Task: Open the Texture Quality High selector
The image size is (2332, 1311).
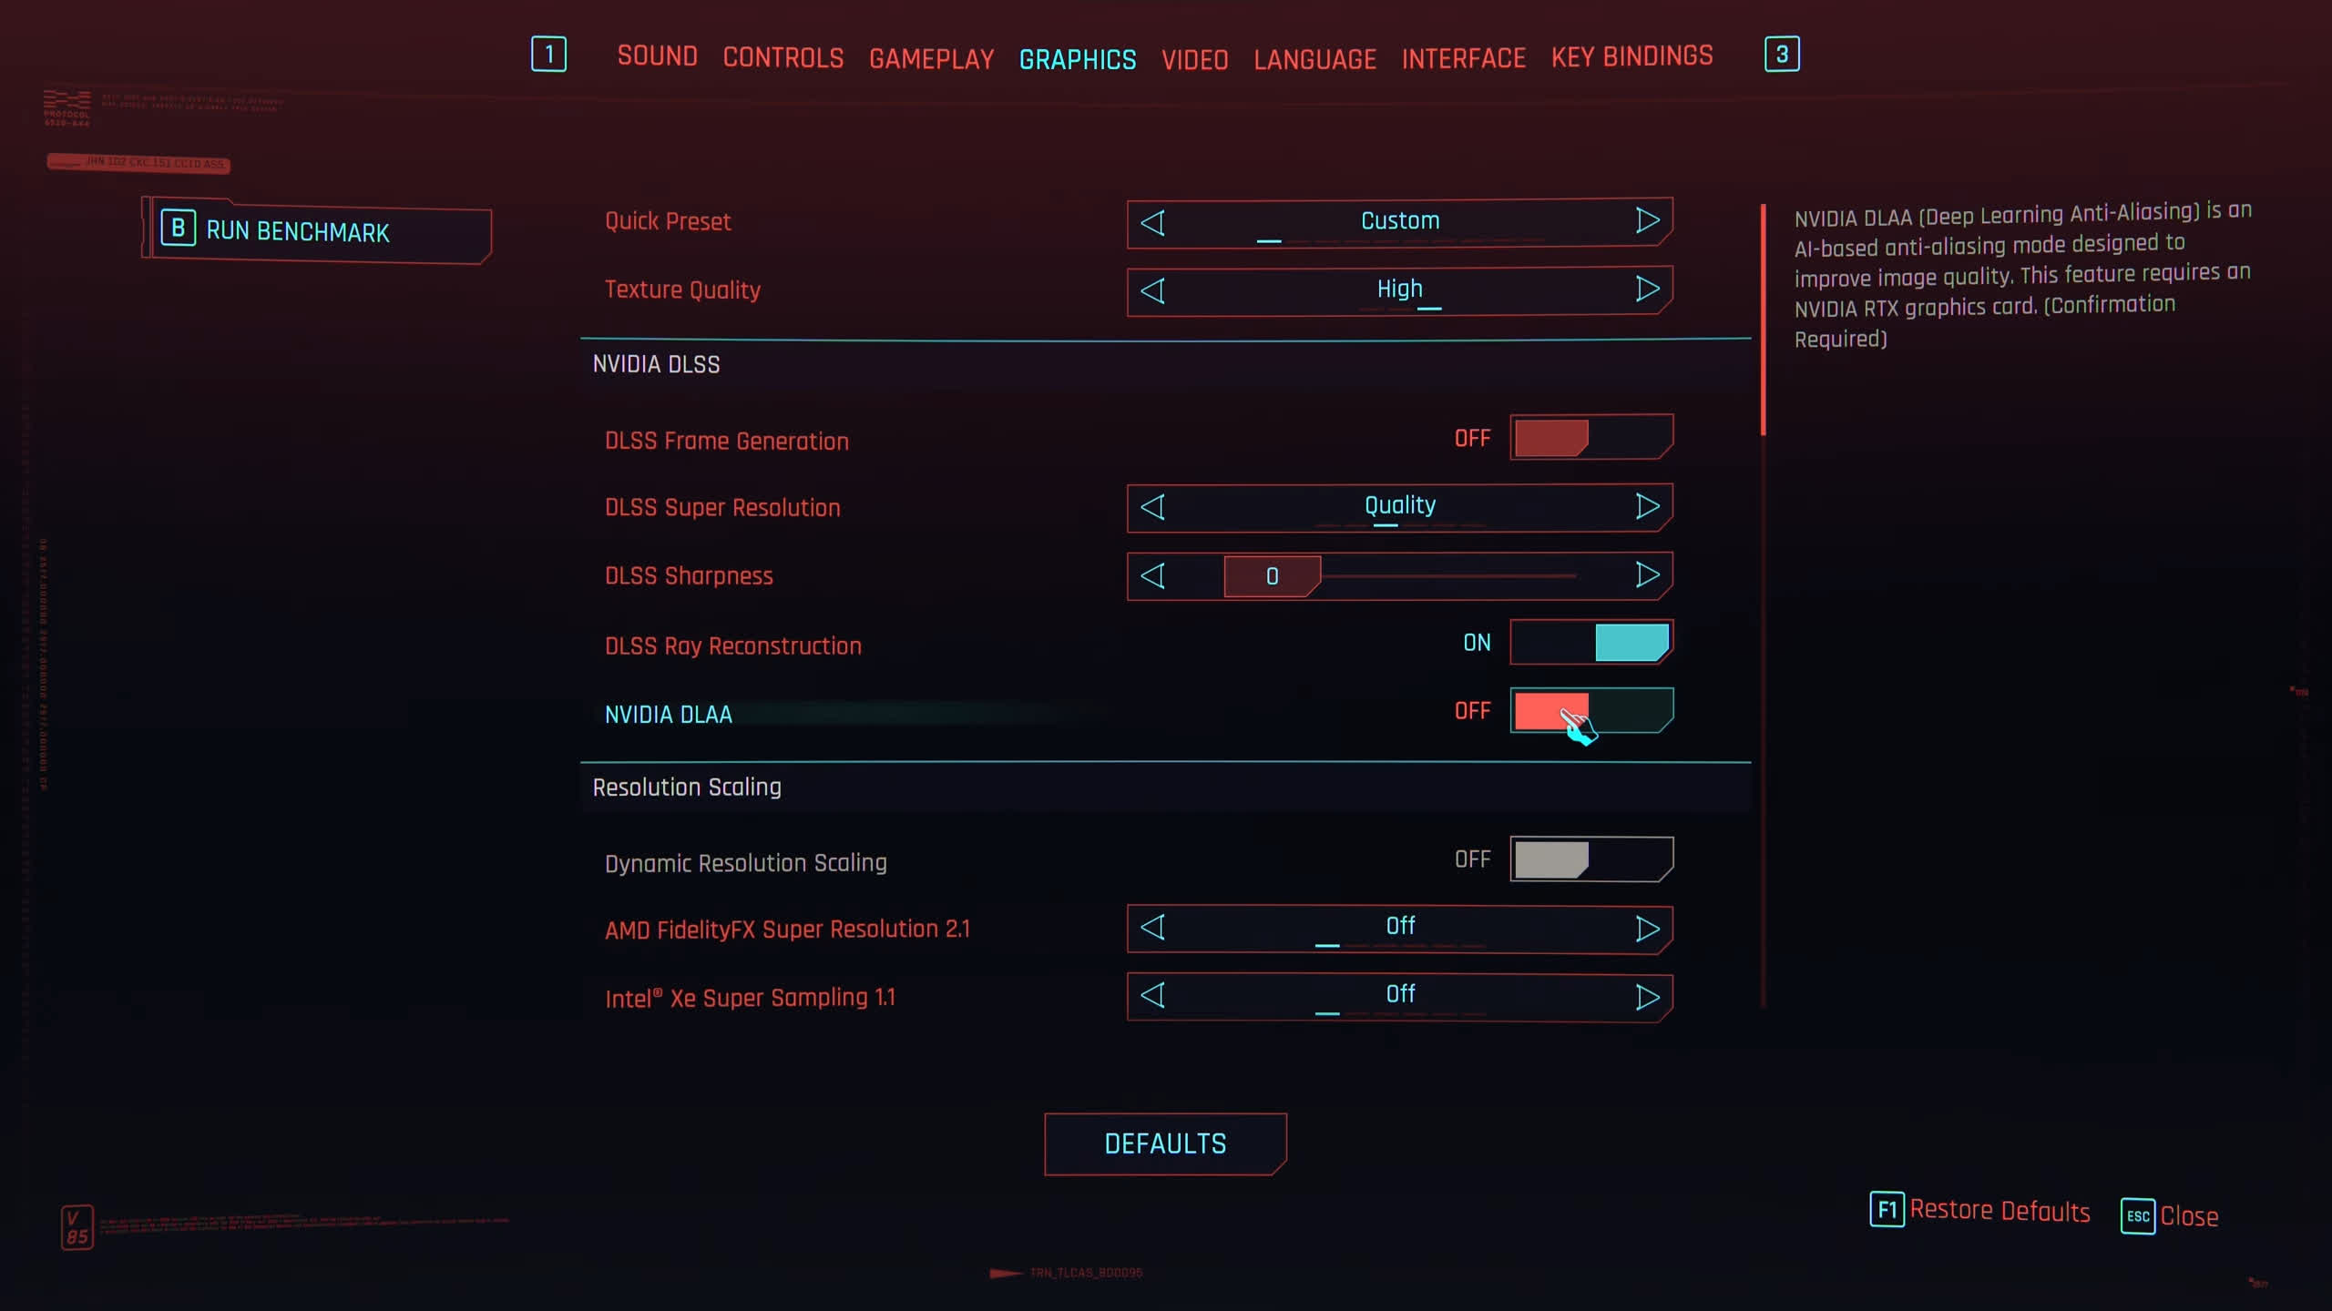Action: point(1400,290)
